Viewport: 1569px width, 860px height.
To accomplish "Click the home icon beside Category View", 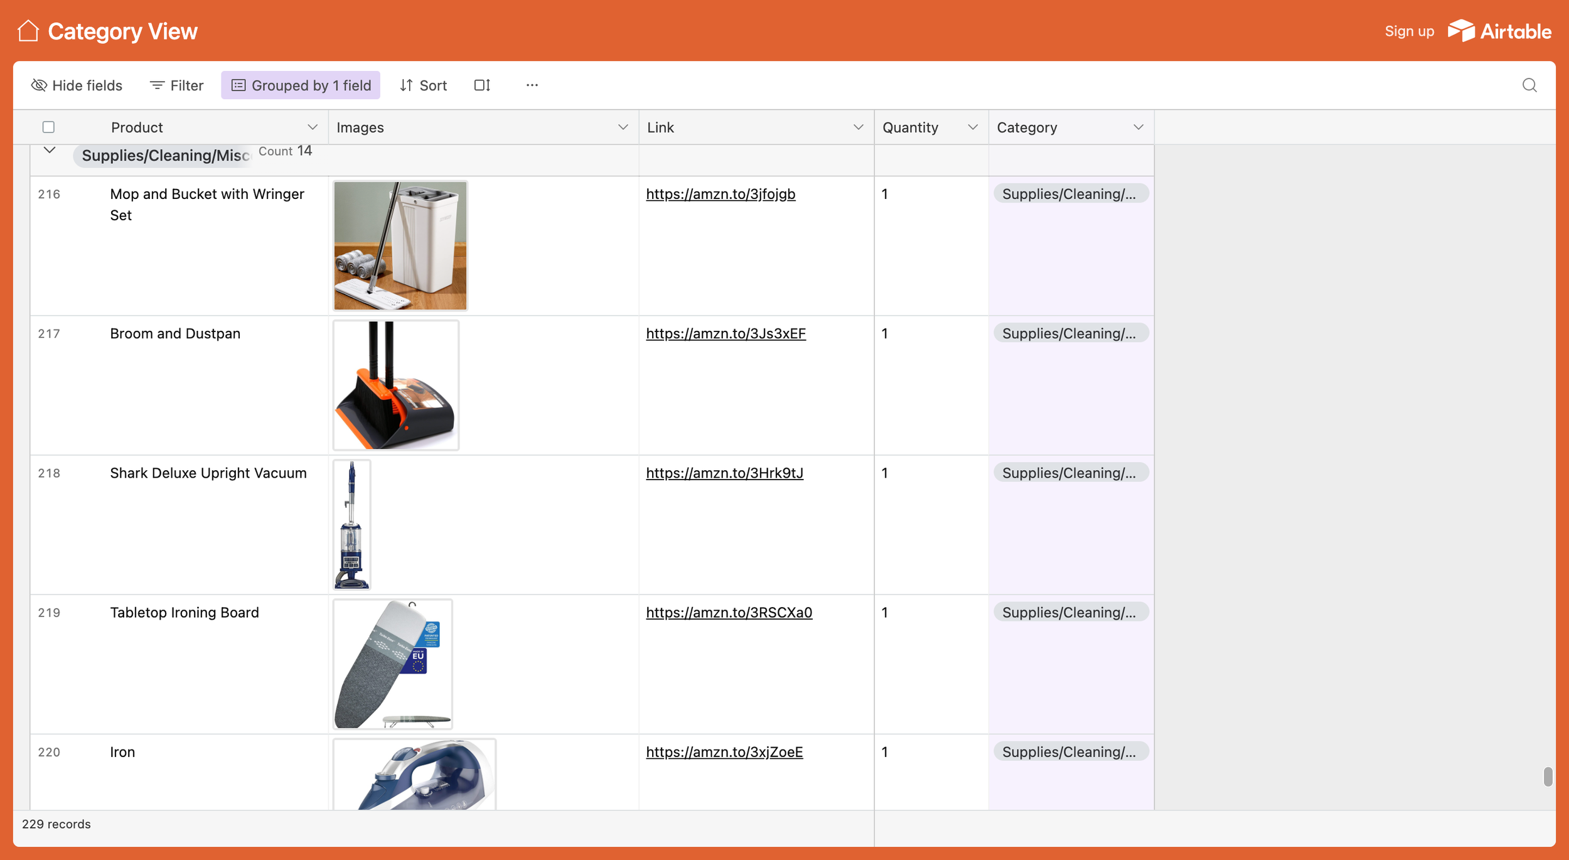I will coord(28,31).
